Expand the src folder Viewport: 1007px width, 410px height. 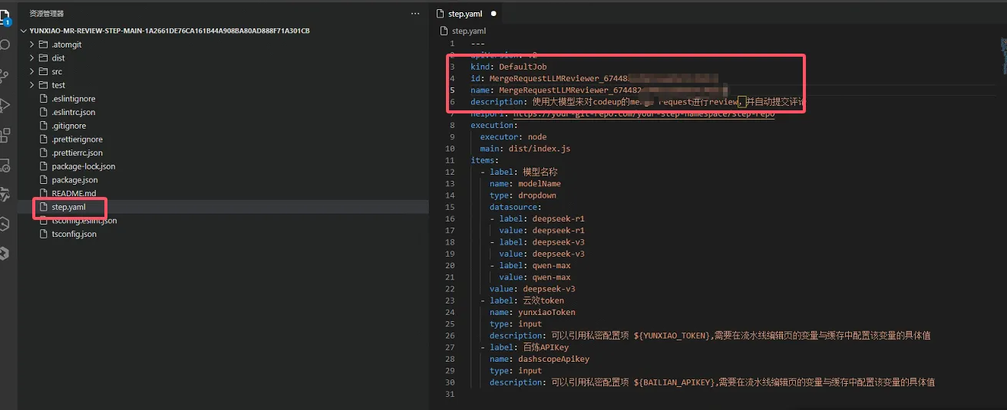point(32,72)
